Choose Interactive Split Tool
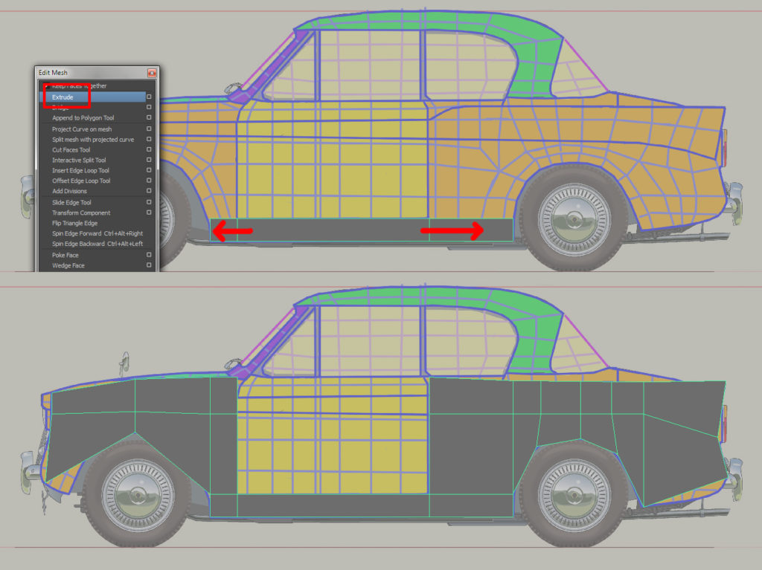762x570 pixels. pyautogui.click(x=82, y=160)
